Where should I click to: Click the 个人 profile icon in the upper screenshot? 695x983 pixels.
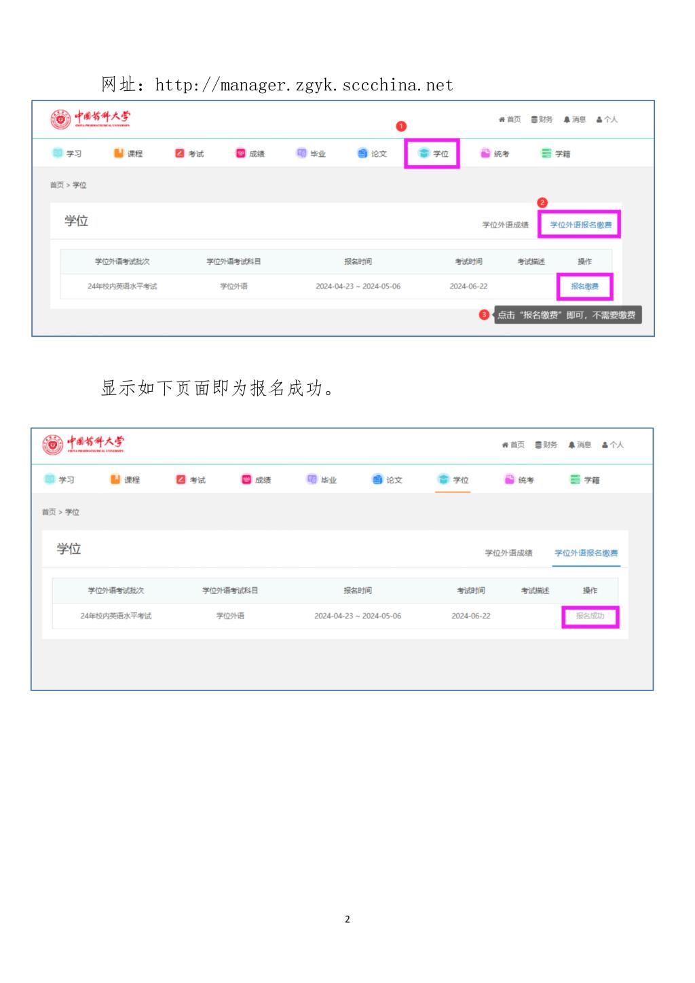(x=599, y=119)
